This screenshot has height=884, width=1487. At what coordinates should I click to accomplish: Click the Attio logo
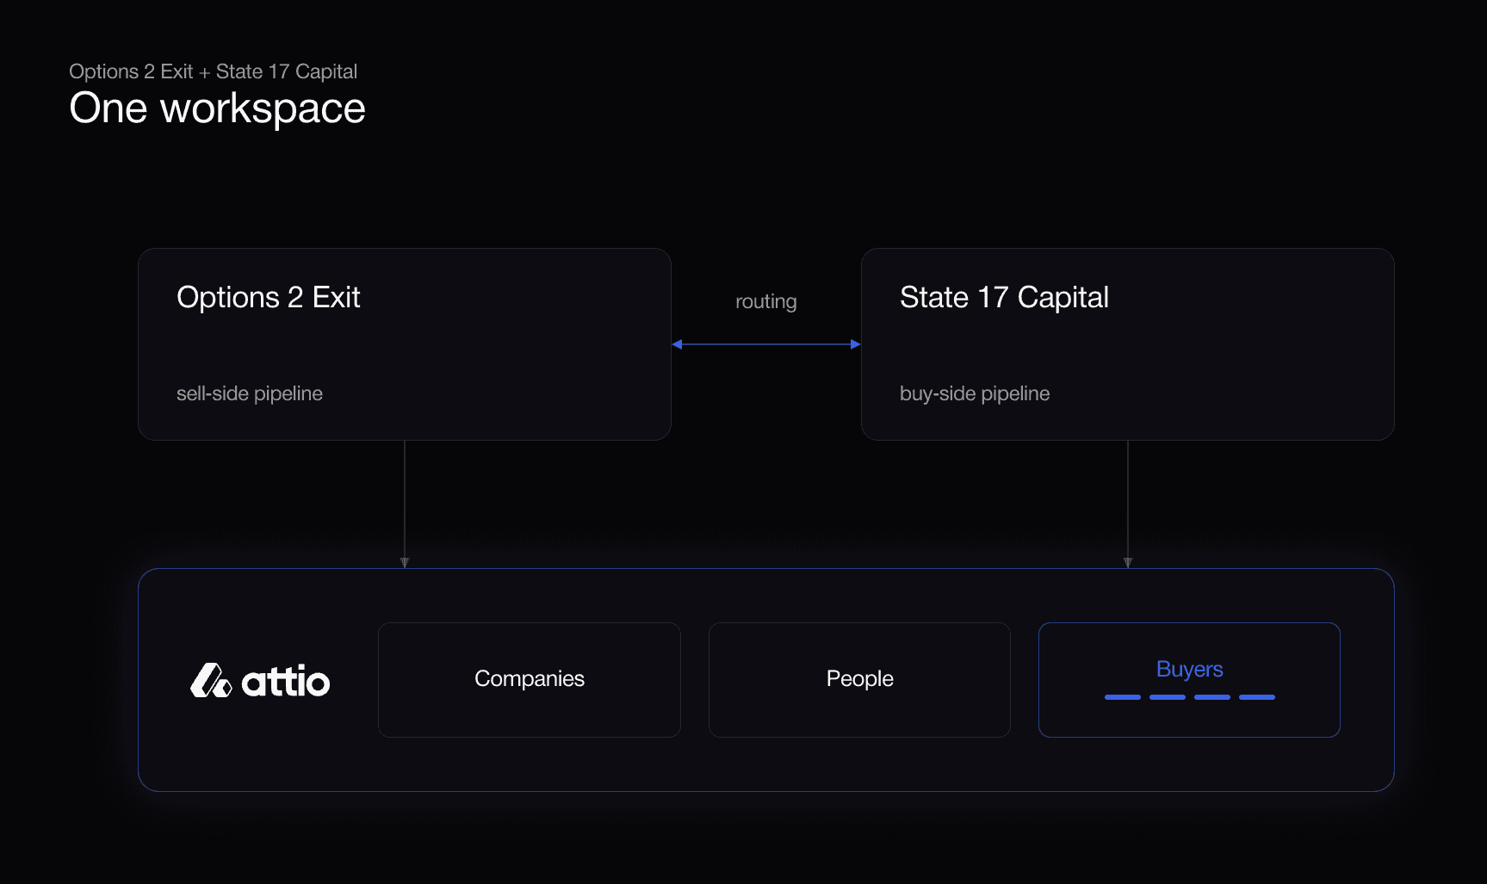click(x=260, y=680)
